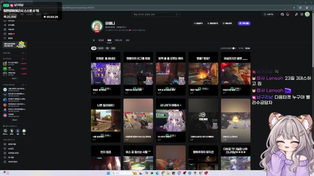Viewport: 314px width, 176px height.
Task: Switch to the 정보 info tab
Action: pos(127,40)
